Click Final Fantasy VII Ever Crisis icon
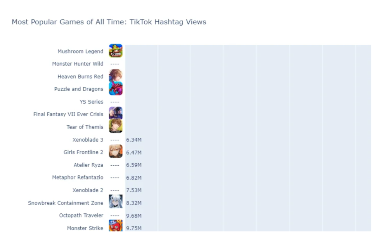 116,114
